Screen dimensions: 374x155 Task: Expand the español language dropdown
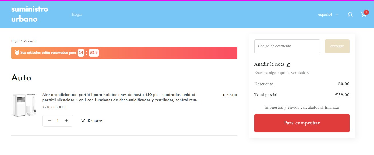pos(328,15)
